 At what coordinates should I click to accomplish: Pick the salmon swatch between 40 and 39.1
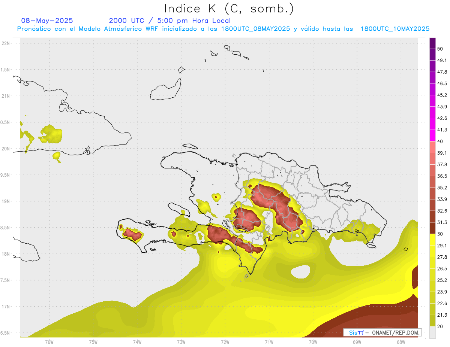[x=432, y=147]
